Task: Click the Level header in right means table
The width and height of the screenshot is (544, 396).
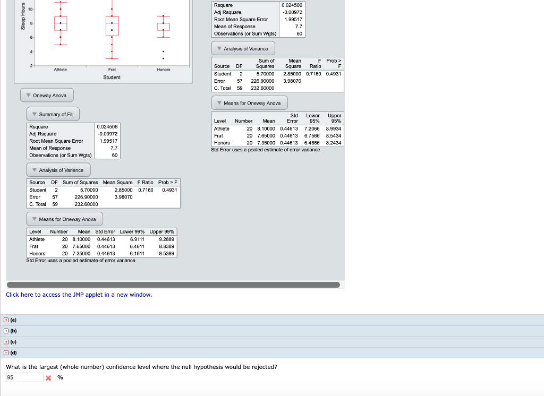Action: tap(220, 121)
